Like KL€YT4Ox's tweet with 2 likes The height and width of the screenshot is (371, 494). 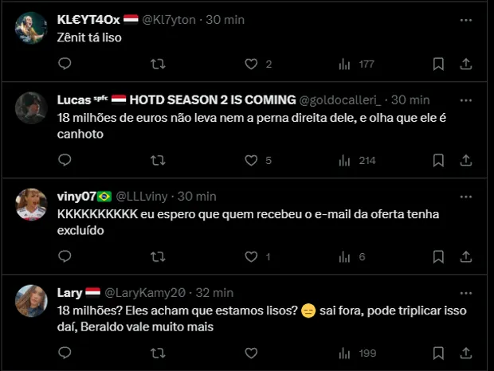point(251,64)
